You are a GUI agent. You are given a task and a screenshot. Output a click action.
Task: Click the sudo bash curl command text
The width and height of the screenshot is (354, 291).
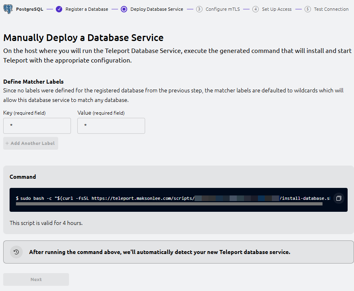(x=104, y=198)
